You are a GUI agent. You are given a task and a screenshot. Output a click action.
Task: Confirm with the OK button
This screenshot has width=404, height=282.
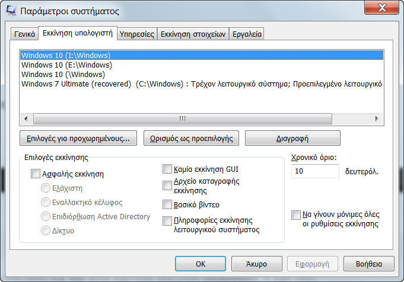click(x=201, y=264)
